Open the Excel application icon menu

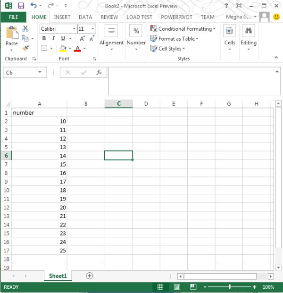8,6
